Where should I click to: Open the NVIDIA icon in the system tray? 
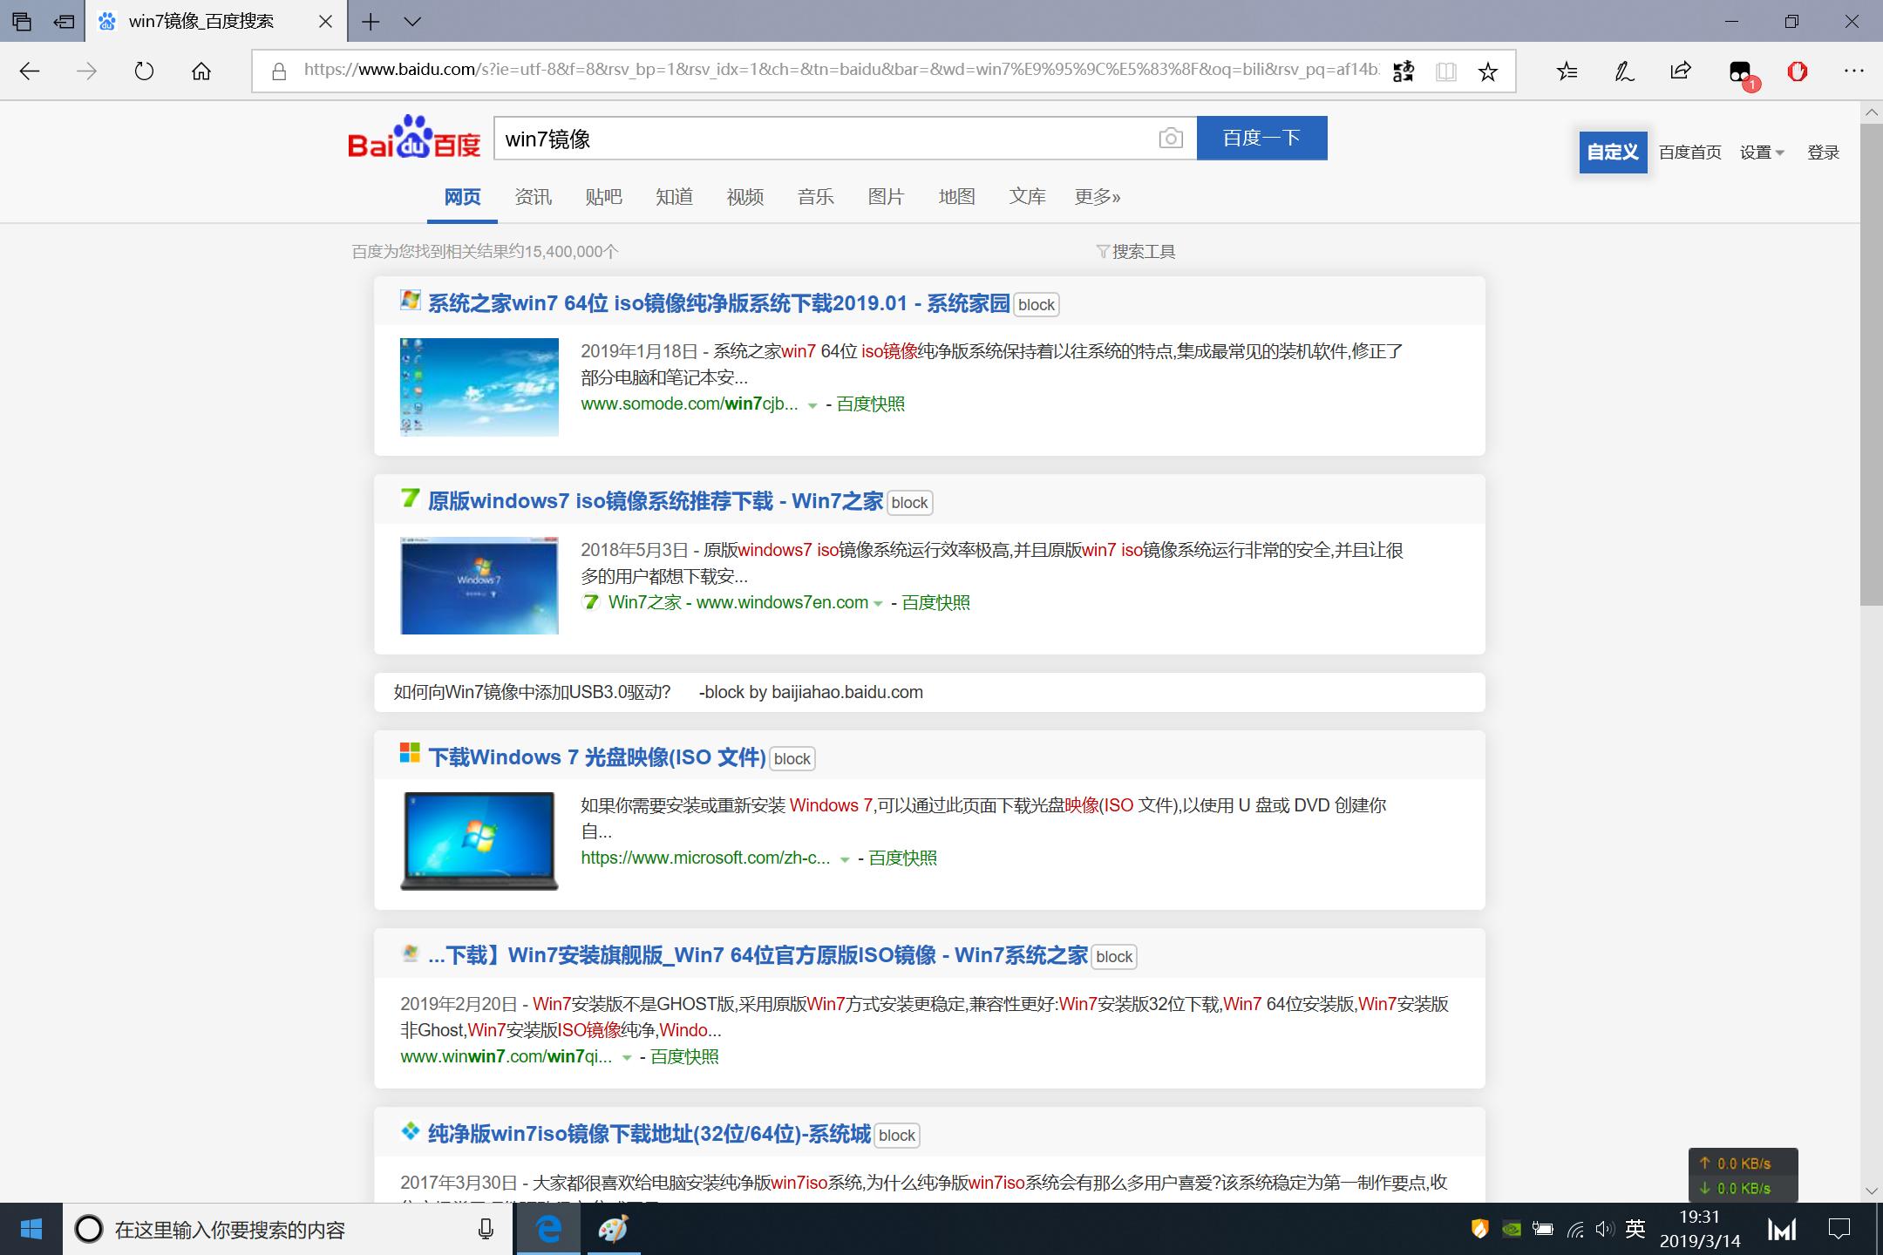tap(1510, 1230)
